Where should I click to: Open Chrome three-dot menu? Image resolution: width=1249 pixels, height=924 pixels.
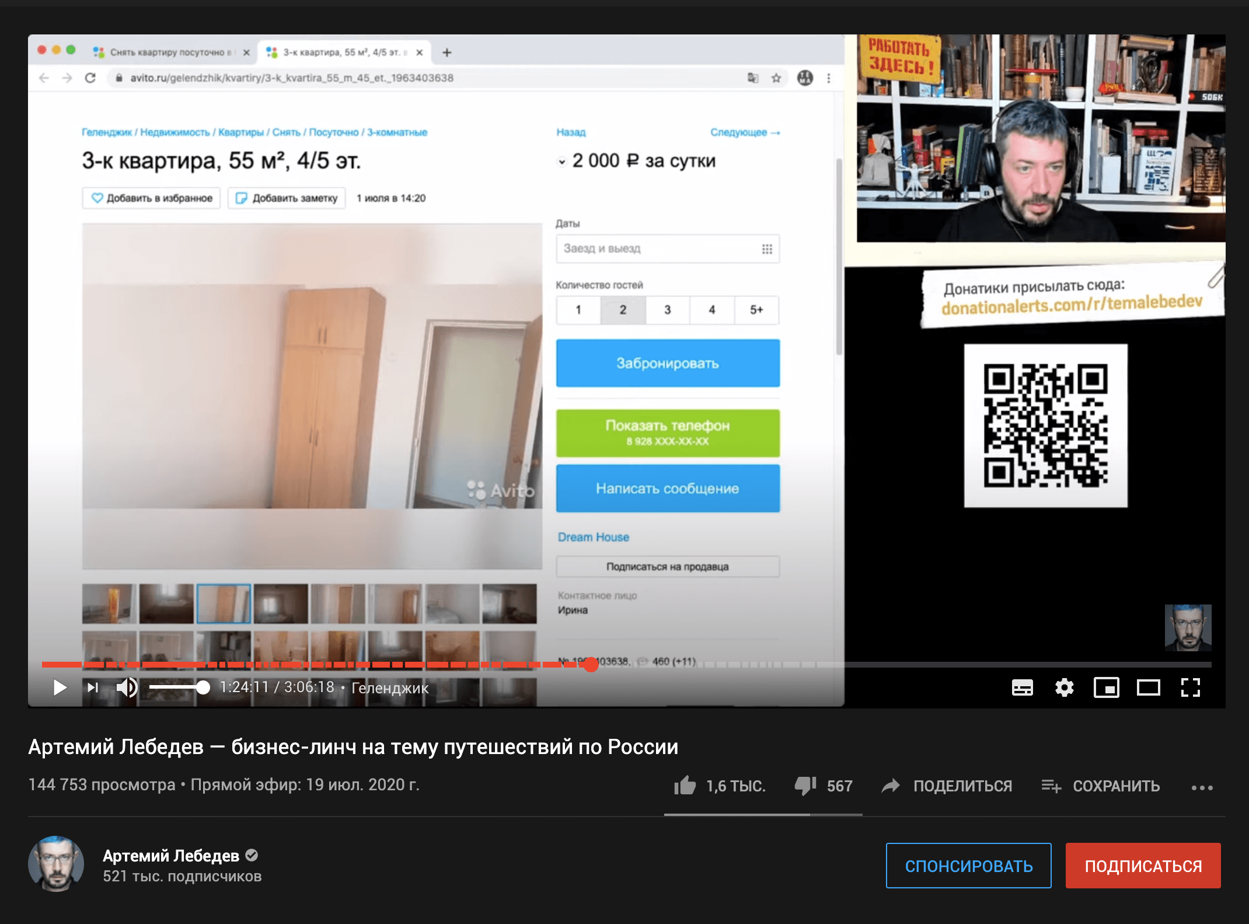(829, 78)
